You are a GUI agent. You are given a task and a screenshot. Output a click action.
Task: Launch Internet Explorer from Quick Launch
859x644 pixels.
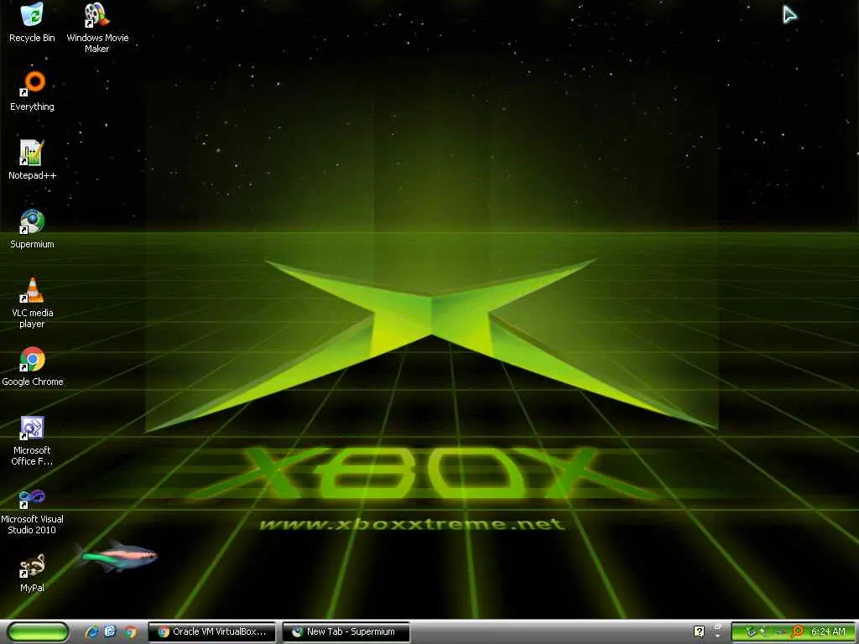click(x=91, y=631)
